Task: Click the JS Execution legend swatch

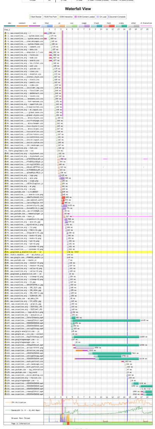Action: tap(146, 26)
